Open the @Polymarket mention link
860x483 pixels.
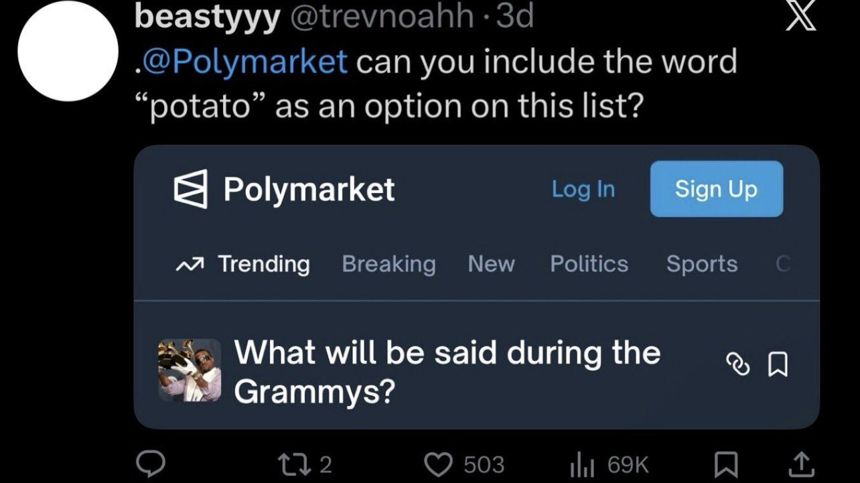[x=245, y=62]
